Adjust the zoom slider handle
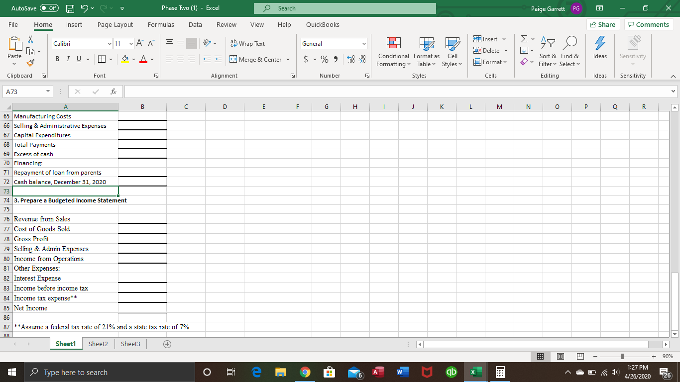The width and height of the screenshot is (680, 382). click(x=623, y=356)
